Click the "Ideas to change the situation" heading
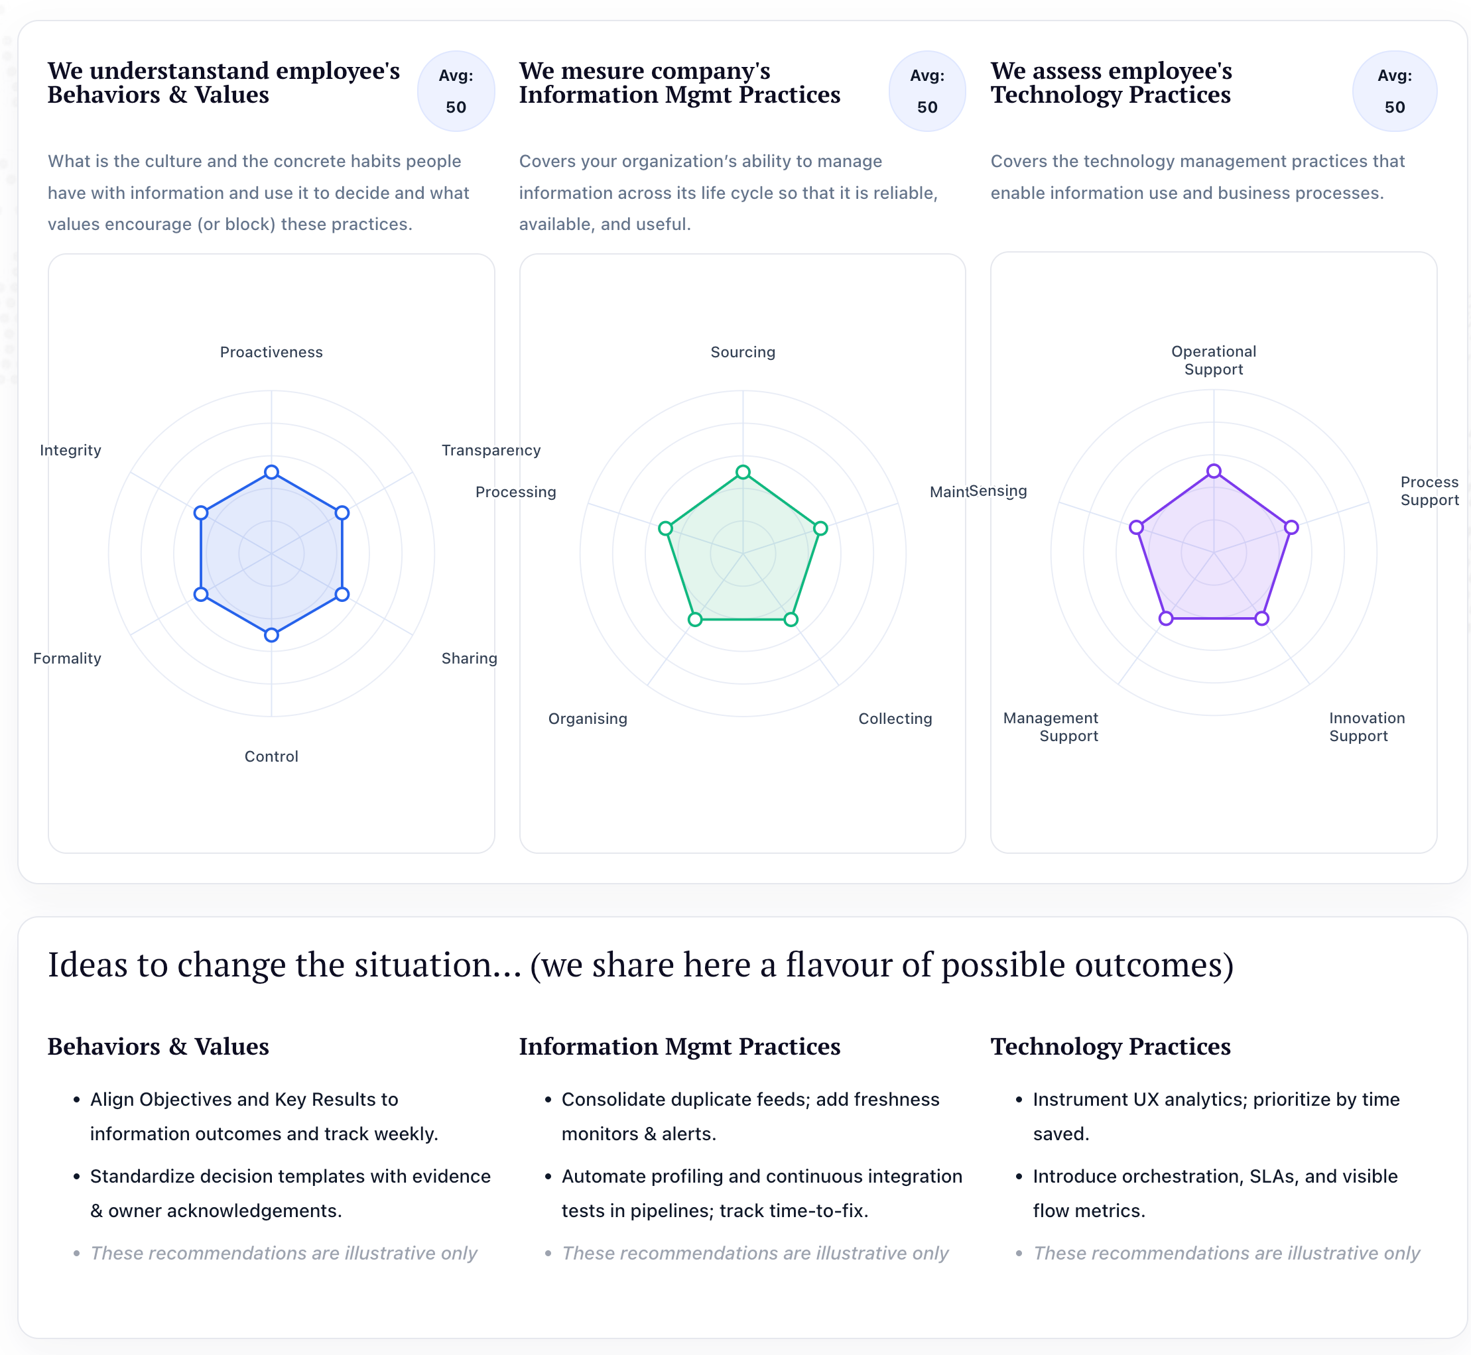The width and height of the screenshot is (1471, 1355). pyautogui.click(x=640, y=964)
